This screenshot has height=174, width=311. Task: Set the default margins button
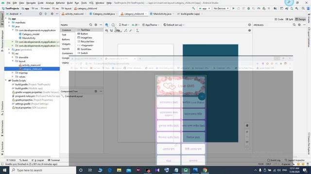118,30
